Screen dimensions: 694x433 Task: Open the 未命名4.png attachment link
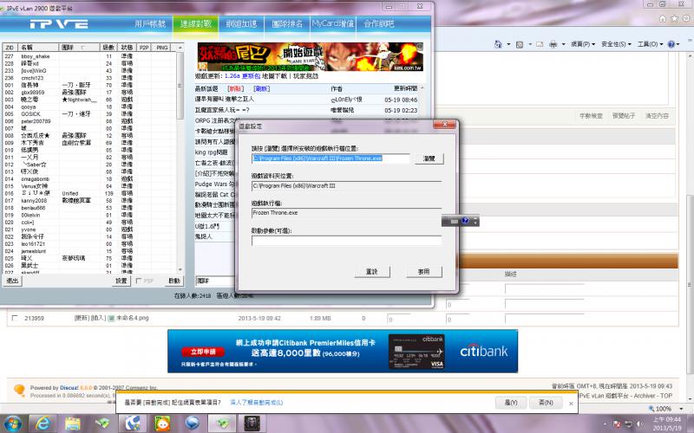pos(132,318)
